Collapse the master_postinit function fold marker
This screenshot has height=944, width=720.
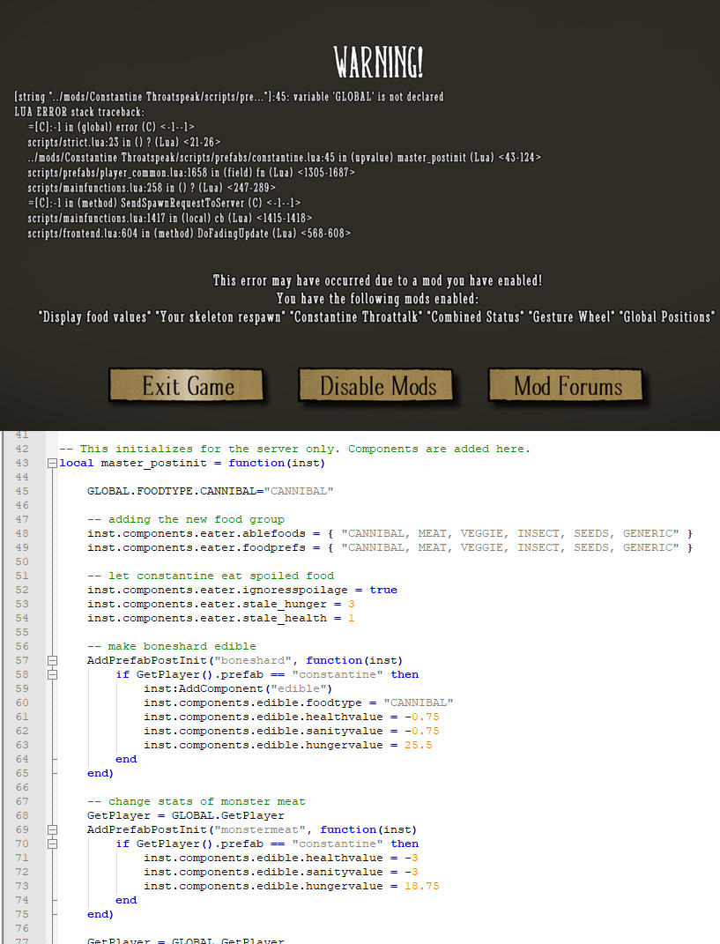[52, 463]
